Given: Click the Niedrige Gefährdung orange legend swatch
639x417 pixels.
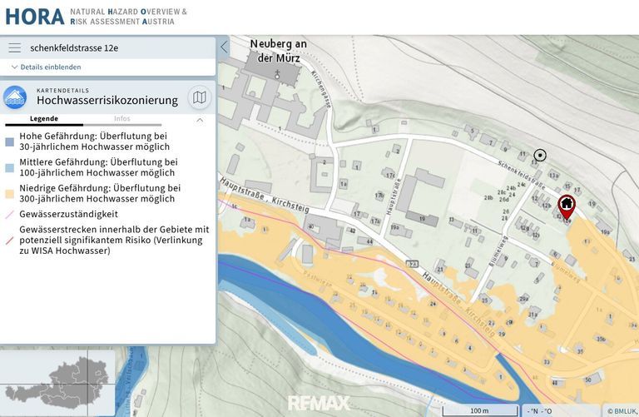Looking at the screenshot, I should click(x=9, y=194).
